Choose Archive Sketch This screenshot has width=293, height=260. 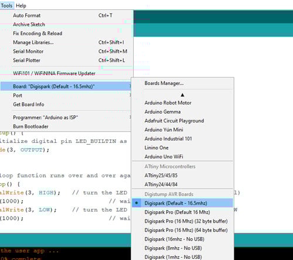click(66, 25)
